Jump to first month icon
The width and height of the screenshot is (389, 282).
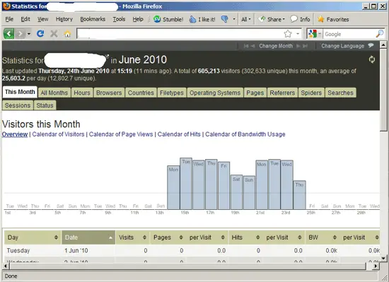[246, 46]
